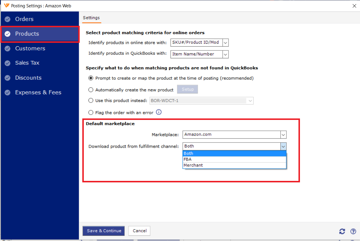
Task: Click info icon beside Flag the order
Action: tap(159, 112)
